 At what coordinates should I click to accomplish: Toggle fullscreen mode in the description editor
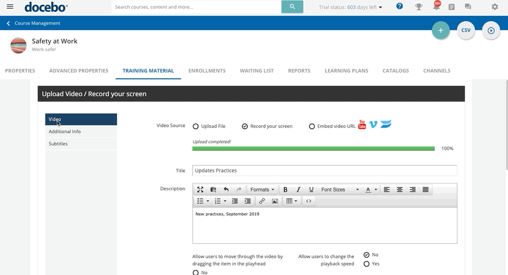pos(200,189)
